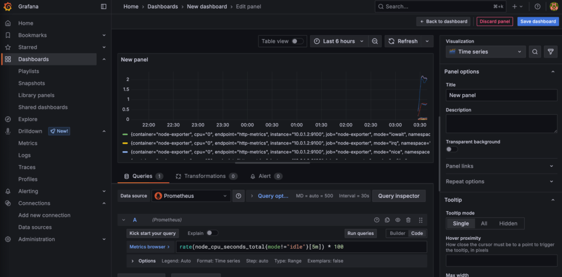Select Builder query editor mode
This screenshot has height=277, width=562.
pos(397,233)
